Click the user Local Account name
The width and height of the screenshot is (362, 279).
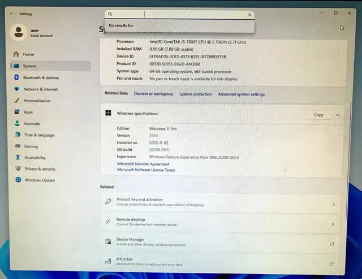(x=41, y=33)
